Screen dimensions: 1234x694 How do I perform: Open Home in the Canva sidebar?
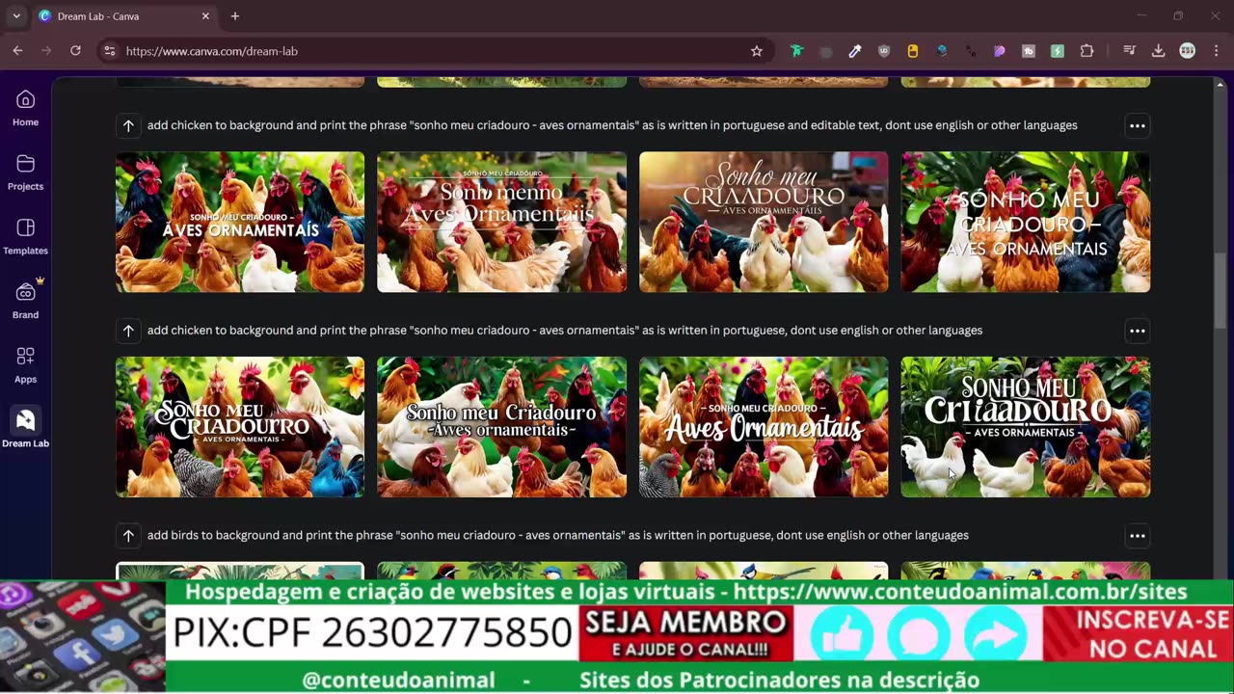tap(25, 108)
